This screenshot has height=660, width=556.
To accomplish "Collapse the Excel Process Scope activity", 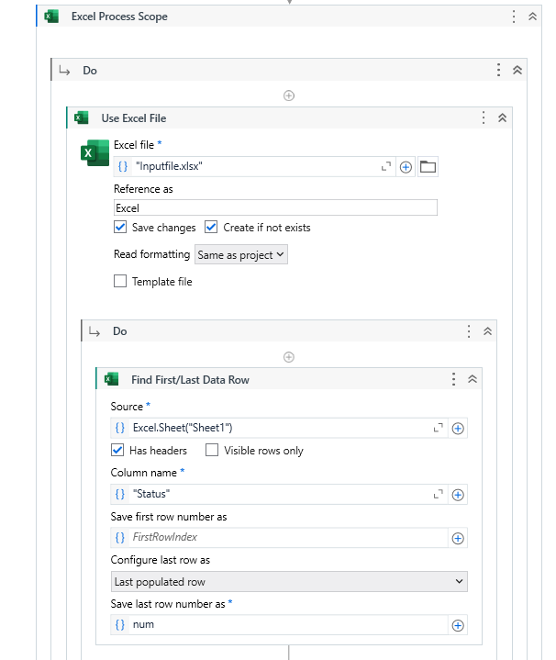I will coord(532,17).
